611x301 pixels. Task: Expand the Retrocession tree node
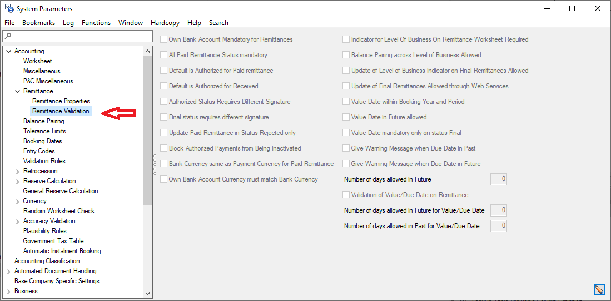point(17,171)
